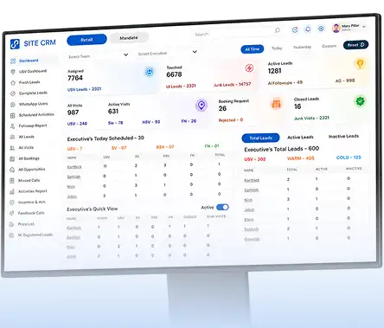
Task: Go to Fresh Leads in sidebar
Action: [29, 82]
